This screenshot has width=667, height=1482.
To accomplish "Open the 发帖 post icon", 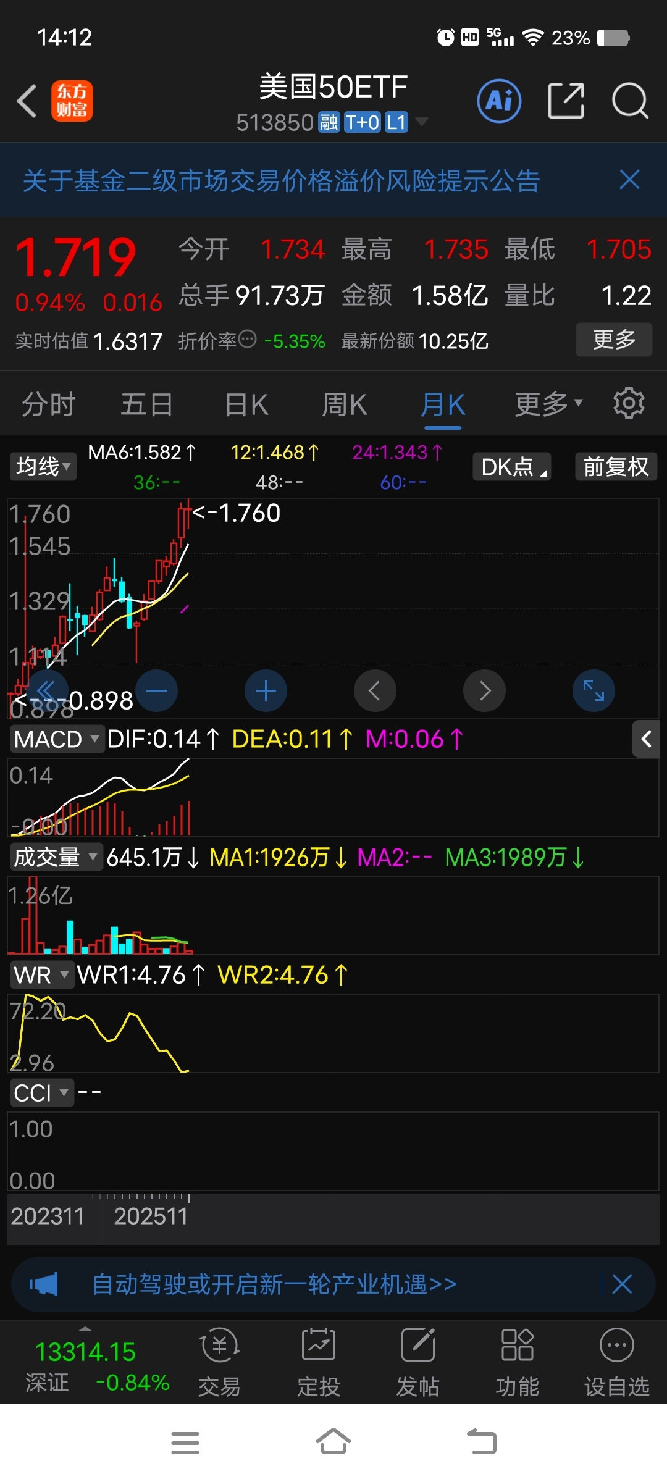I will pos(418,1363).
